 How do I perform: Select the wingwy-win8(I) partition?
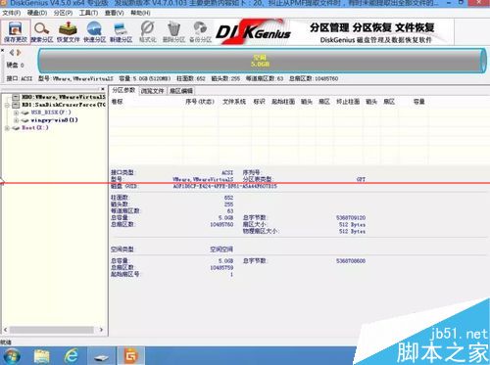pyautogui.click(x=54, y=120)
